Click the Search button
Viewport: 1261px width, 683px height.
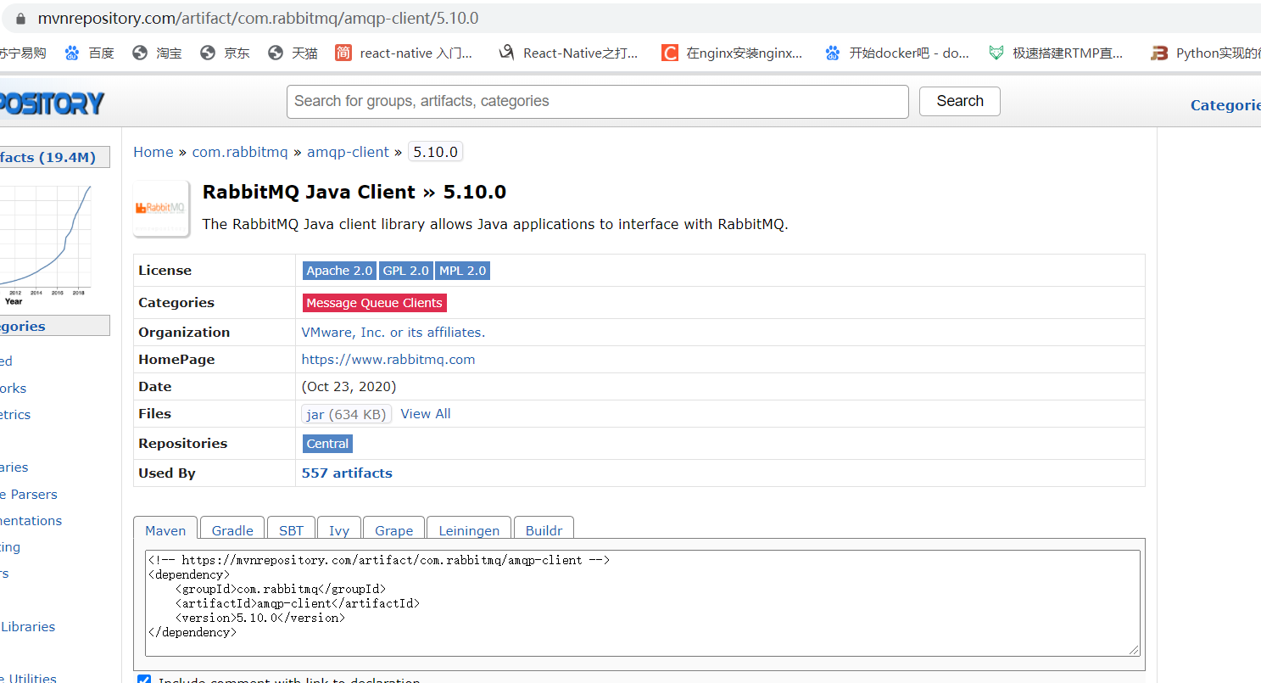(x=960, y=101)
